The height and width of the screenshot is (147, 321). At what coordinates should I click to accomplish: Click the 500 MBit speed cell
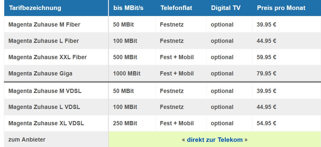[125, 57]
